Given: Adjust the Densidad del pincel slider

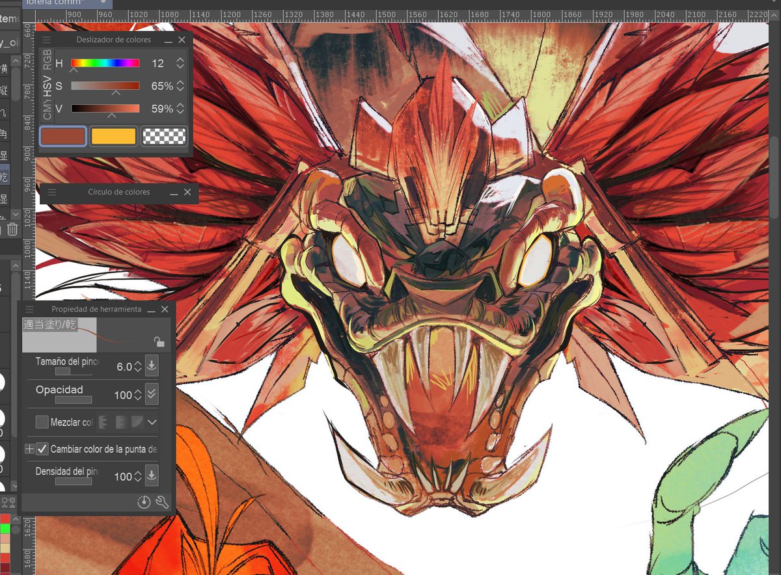Looking at the screenshot, I should point(73,481).
